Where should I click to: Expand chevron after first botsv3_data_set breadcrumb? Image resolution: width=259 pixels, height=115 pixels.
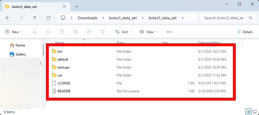tap(143, 18)
